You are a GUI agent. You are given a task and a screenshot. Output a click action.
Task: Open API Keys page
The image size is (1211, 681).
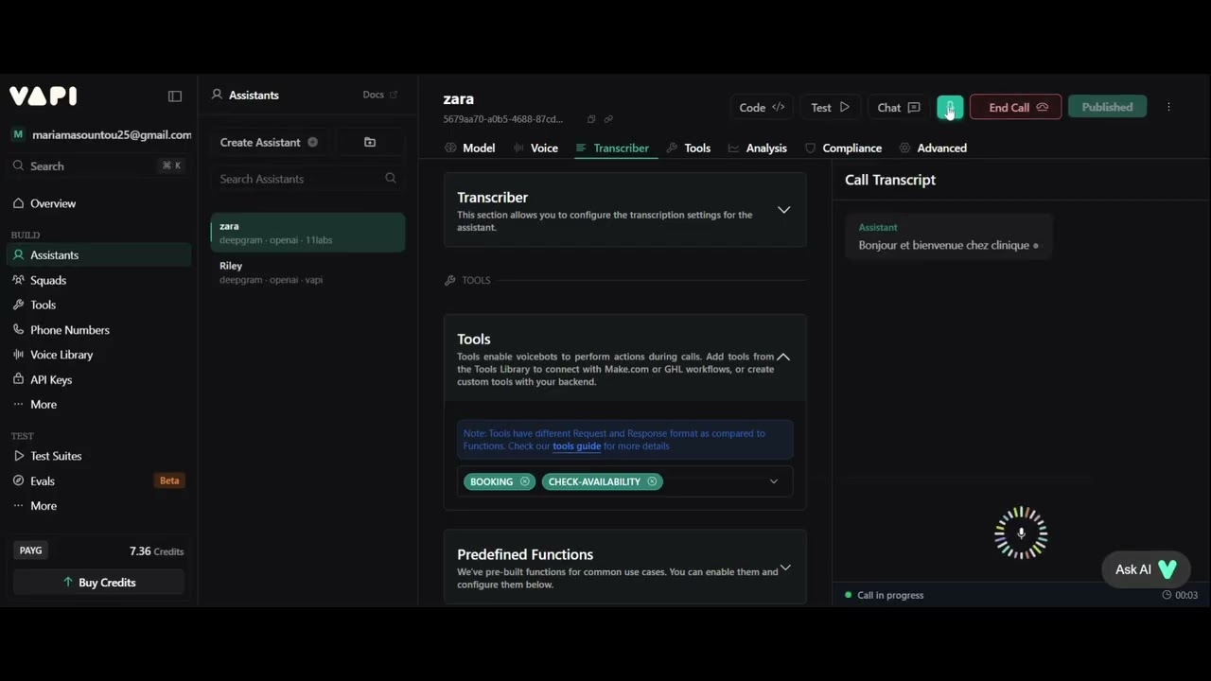click(51, 379)
